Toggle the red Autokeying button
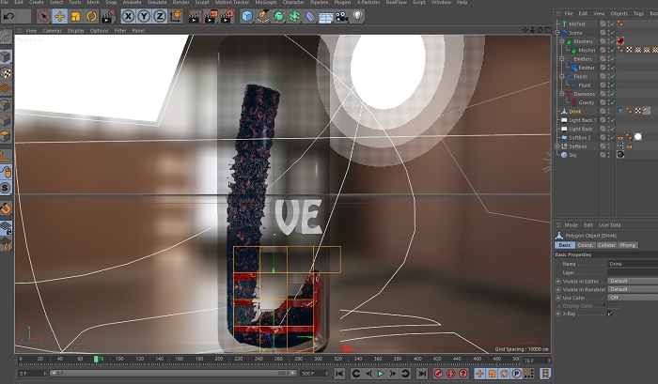Image resolution: width=658 pixels, height=384 pixels. 450,373
